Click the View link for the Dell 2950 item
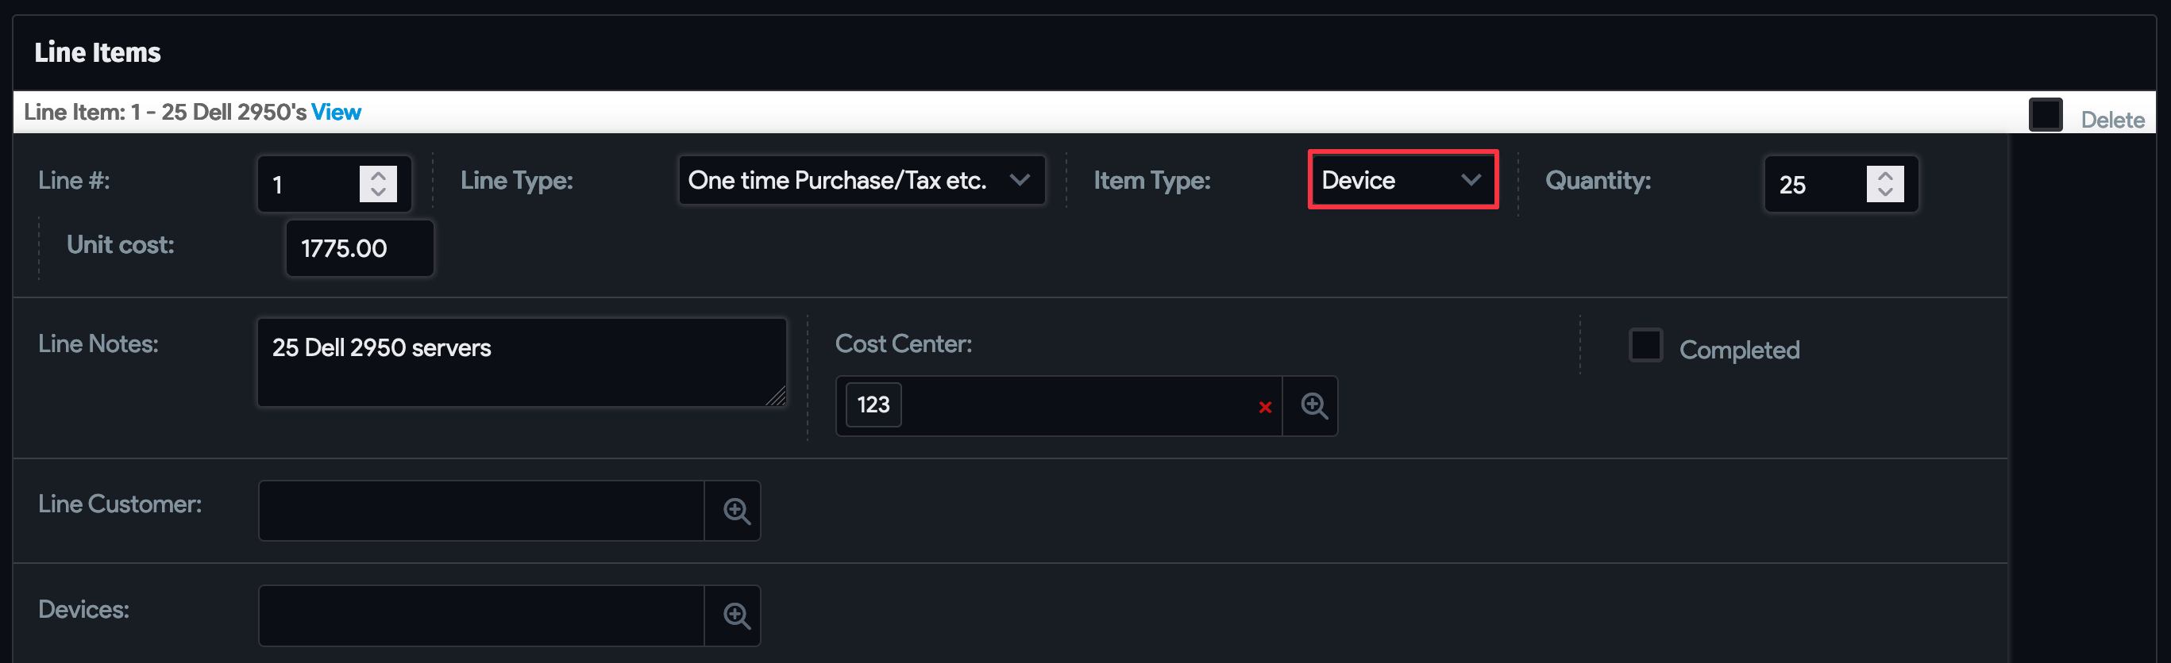 [336, 111]
